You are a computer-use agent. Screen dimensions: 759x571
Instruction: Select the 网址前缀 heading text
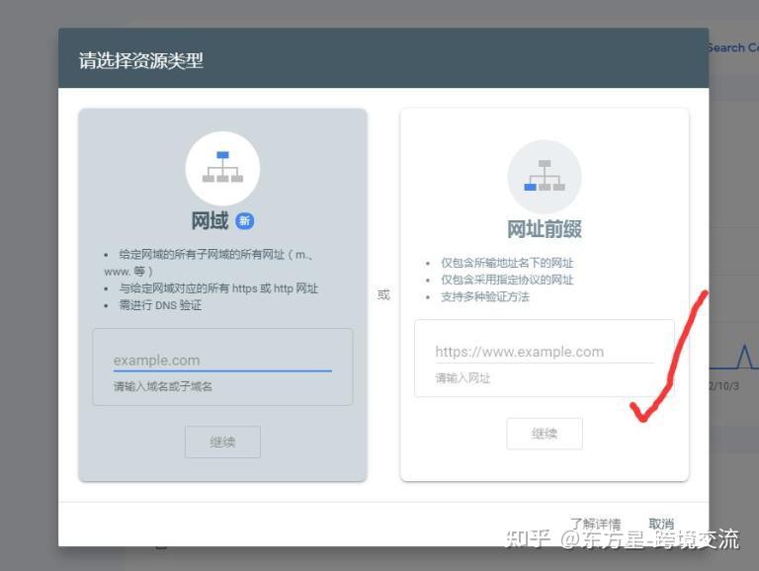click(x=545, y=229)
